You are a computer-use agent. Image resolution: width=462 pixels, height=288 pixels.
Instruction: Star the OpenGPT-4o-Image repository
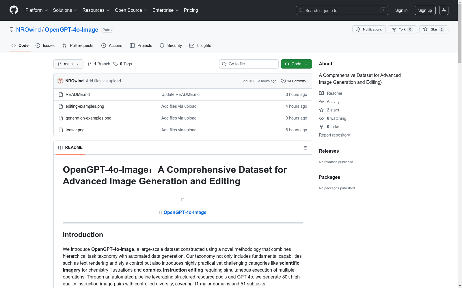[434, 29]
